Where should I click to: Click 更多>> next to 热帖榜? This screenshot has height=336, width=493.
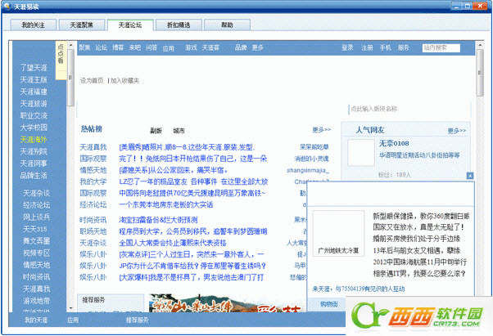click(x=322, y=129)
